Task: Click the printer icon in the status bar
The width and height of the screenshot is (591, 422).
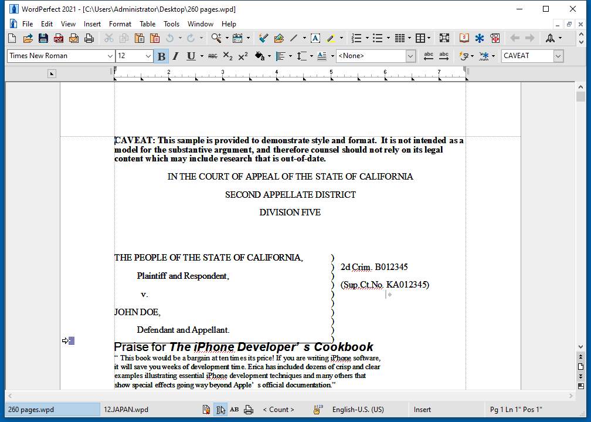Action: 249,410
